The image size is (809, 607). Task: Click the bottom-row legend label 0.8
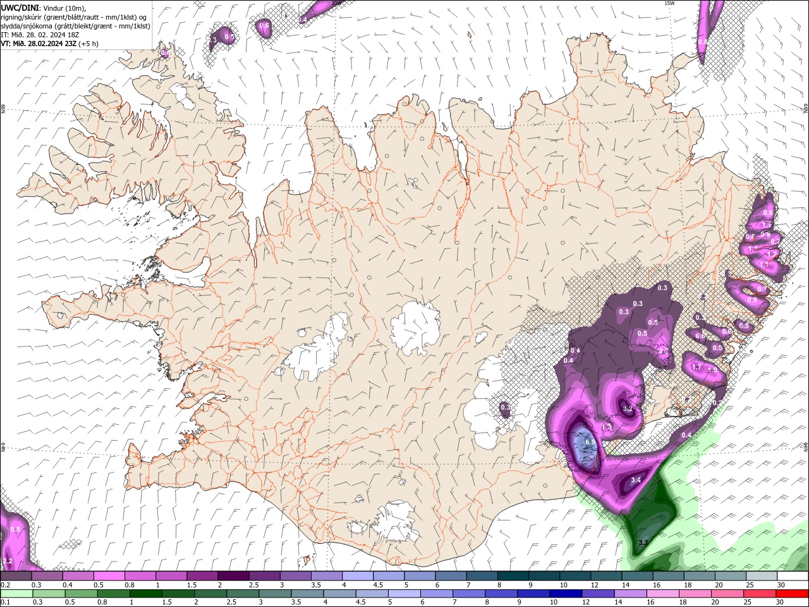102,603
